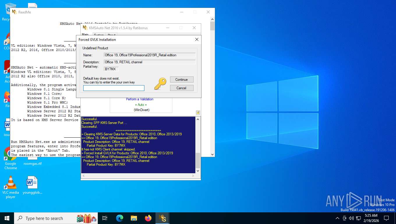Focus the product key input field
396x224 pixels.
coord(114,88)
